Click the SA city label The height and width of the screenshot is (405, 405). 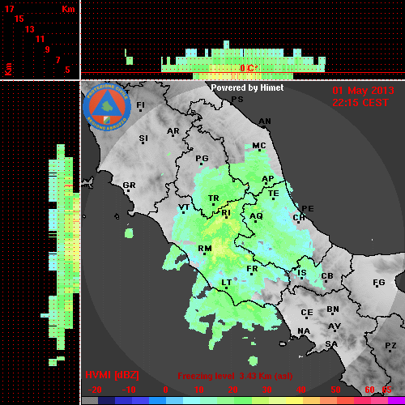331,344
